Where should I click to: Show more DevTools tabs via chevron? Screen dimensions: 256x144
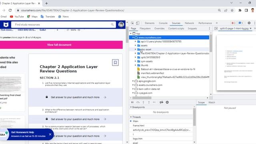point(217,23)
